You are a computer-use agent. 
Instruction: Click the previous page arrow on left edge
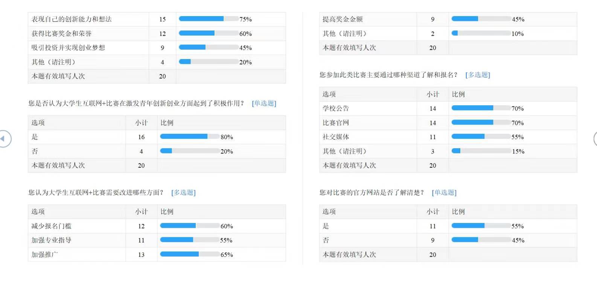point(4,139)
